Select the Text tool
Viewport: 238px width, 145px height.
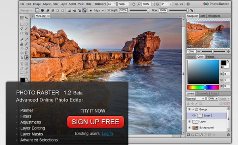click(22, 64)
